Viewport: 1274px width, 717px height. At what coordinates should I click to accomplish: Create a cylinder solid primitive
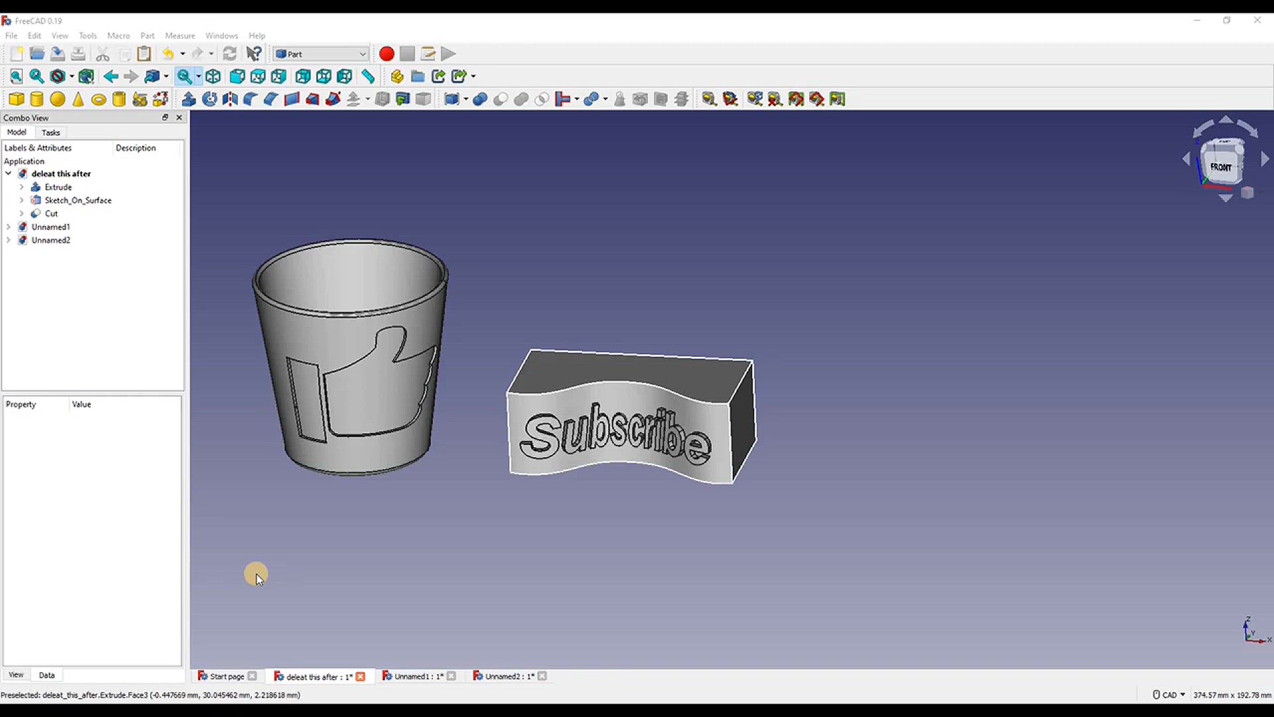click(37, 100)
